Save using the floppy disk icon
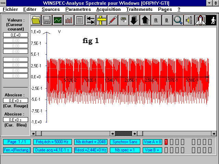 tap(47, 20)
